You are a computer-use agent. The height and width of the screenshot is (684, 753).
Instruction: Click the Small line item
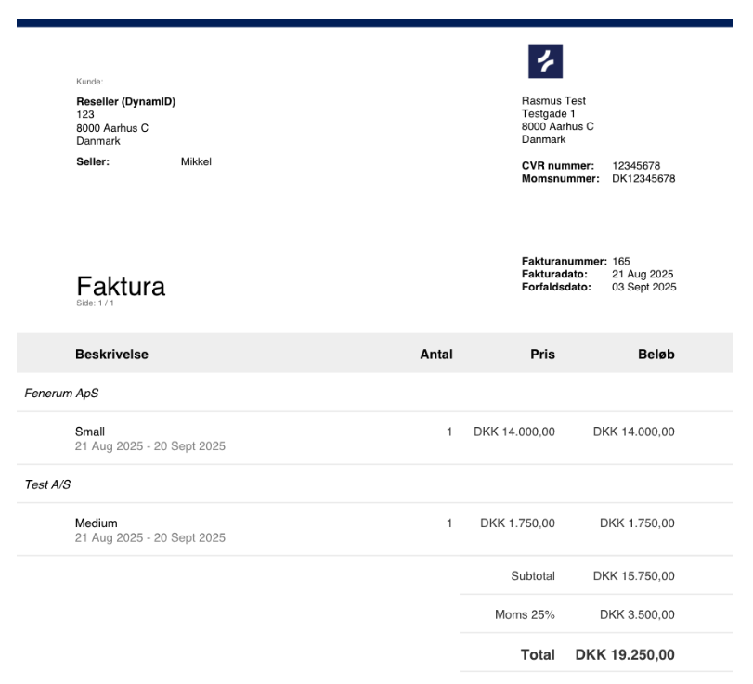point(90,432)
